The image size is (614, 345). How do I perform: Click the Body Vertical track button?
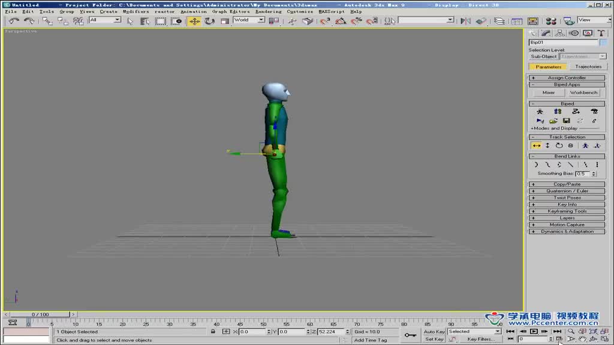coord(547,146)
